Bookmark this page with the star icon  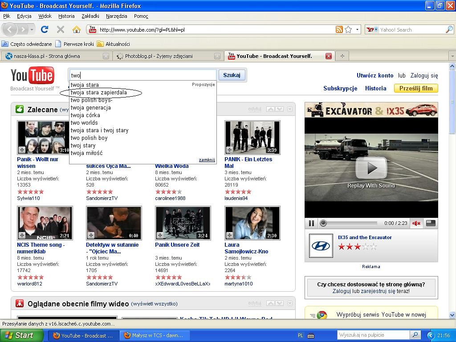tap(348, 29)
